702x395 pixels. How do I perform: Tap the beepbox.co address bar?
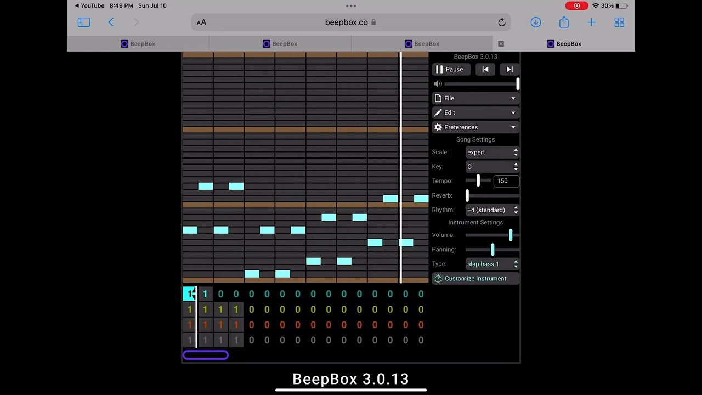click(x=351, y=22)
